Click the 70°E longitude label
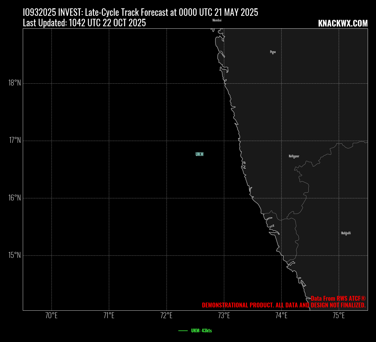 (51, 316)
